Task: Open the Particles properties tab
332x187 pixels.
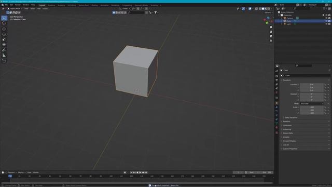Action: point(276,111)
